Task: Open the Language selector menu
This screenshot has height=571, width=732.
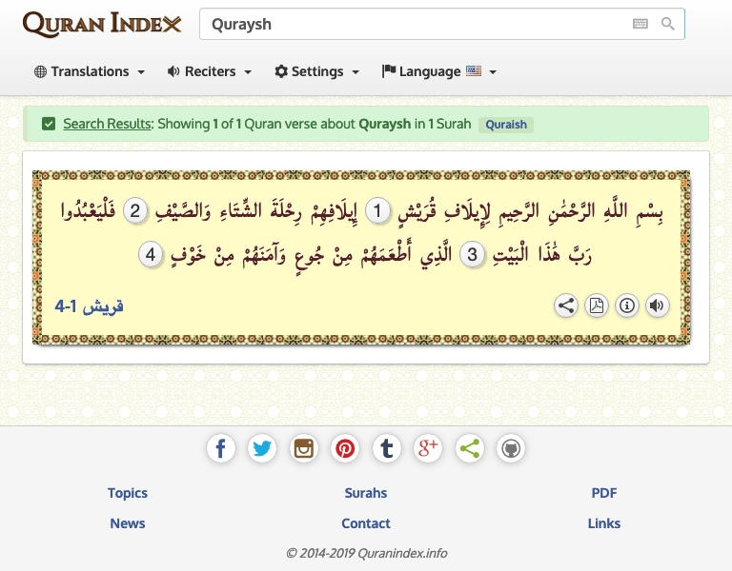Action: click(x=439, y=71)
